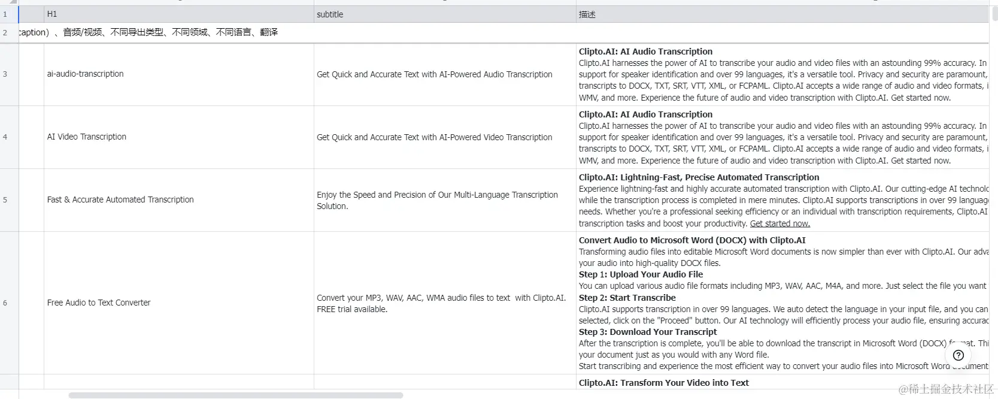The image size is (998, 399).
Task: Click the Transform Your Video into Text description
Action: click(x=782, y=383)
